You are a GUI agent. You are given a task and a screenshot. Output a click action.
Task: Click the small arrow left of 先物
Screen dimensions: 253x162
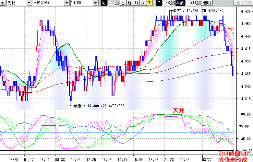click(x=3, y=3)
